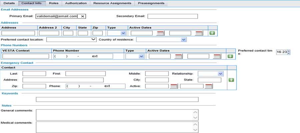The image size is (300, 133).
Task: Open the Preferred contact location dropdown
Action: pos(93,40)
